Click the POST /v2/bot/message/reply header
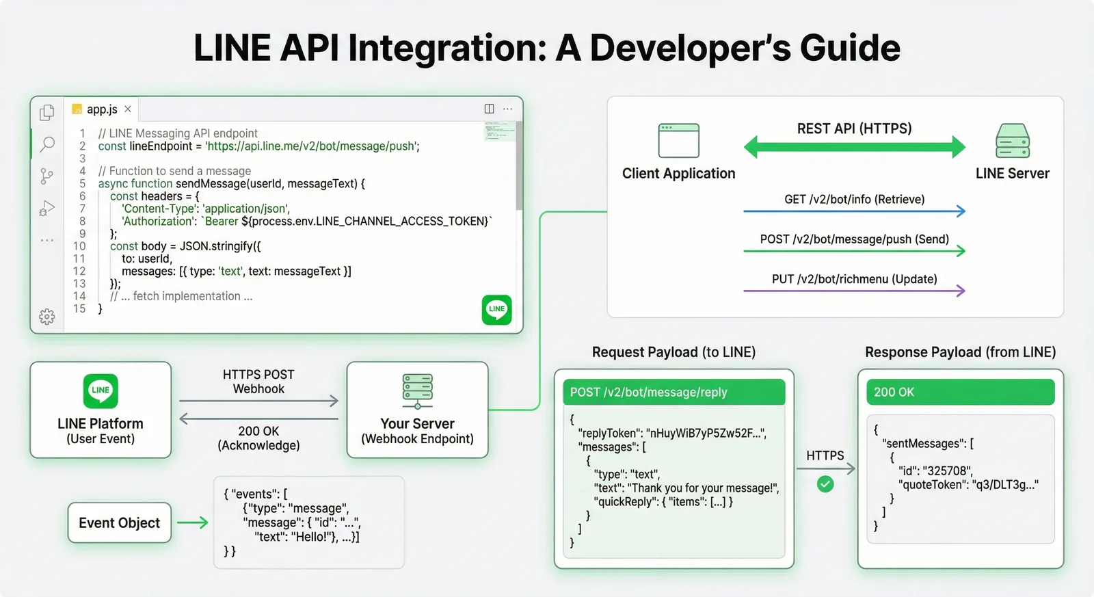This screenshot has height=597, width=1094. [x=673, y=392]
